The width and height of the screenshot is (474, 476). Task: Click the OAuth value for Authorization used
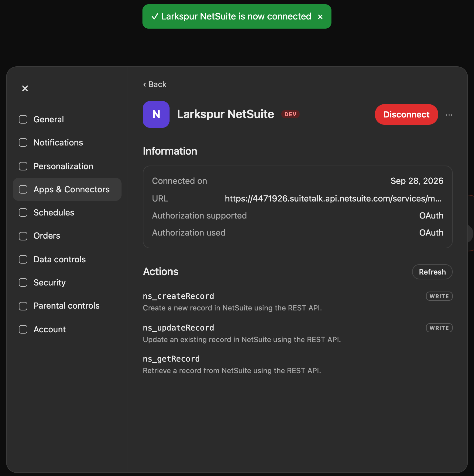(x=431, y=233)
